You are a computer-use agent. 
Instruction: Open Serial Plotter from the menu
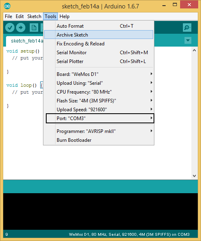pos(99,61)
